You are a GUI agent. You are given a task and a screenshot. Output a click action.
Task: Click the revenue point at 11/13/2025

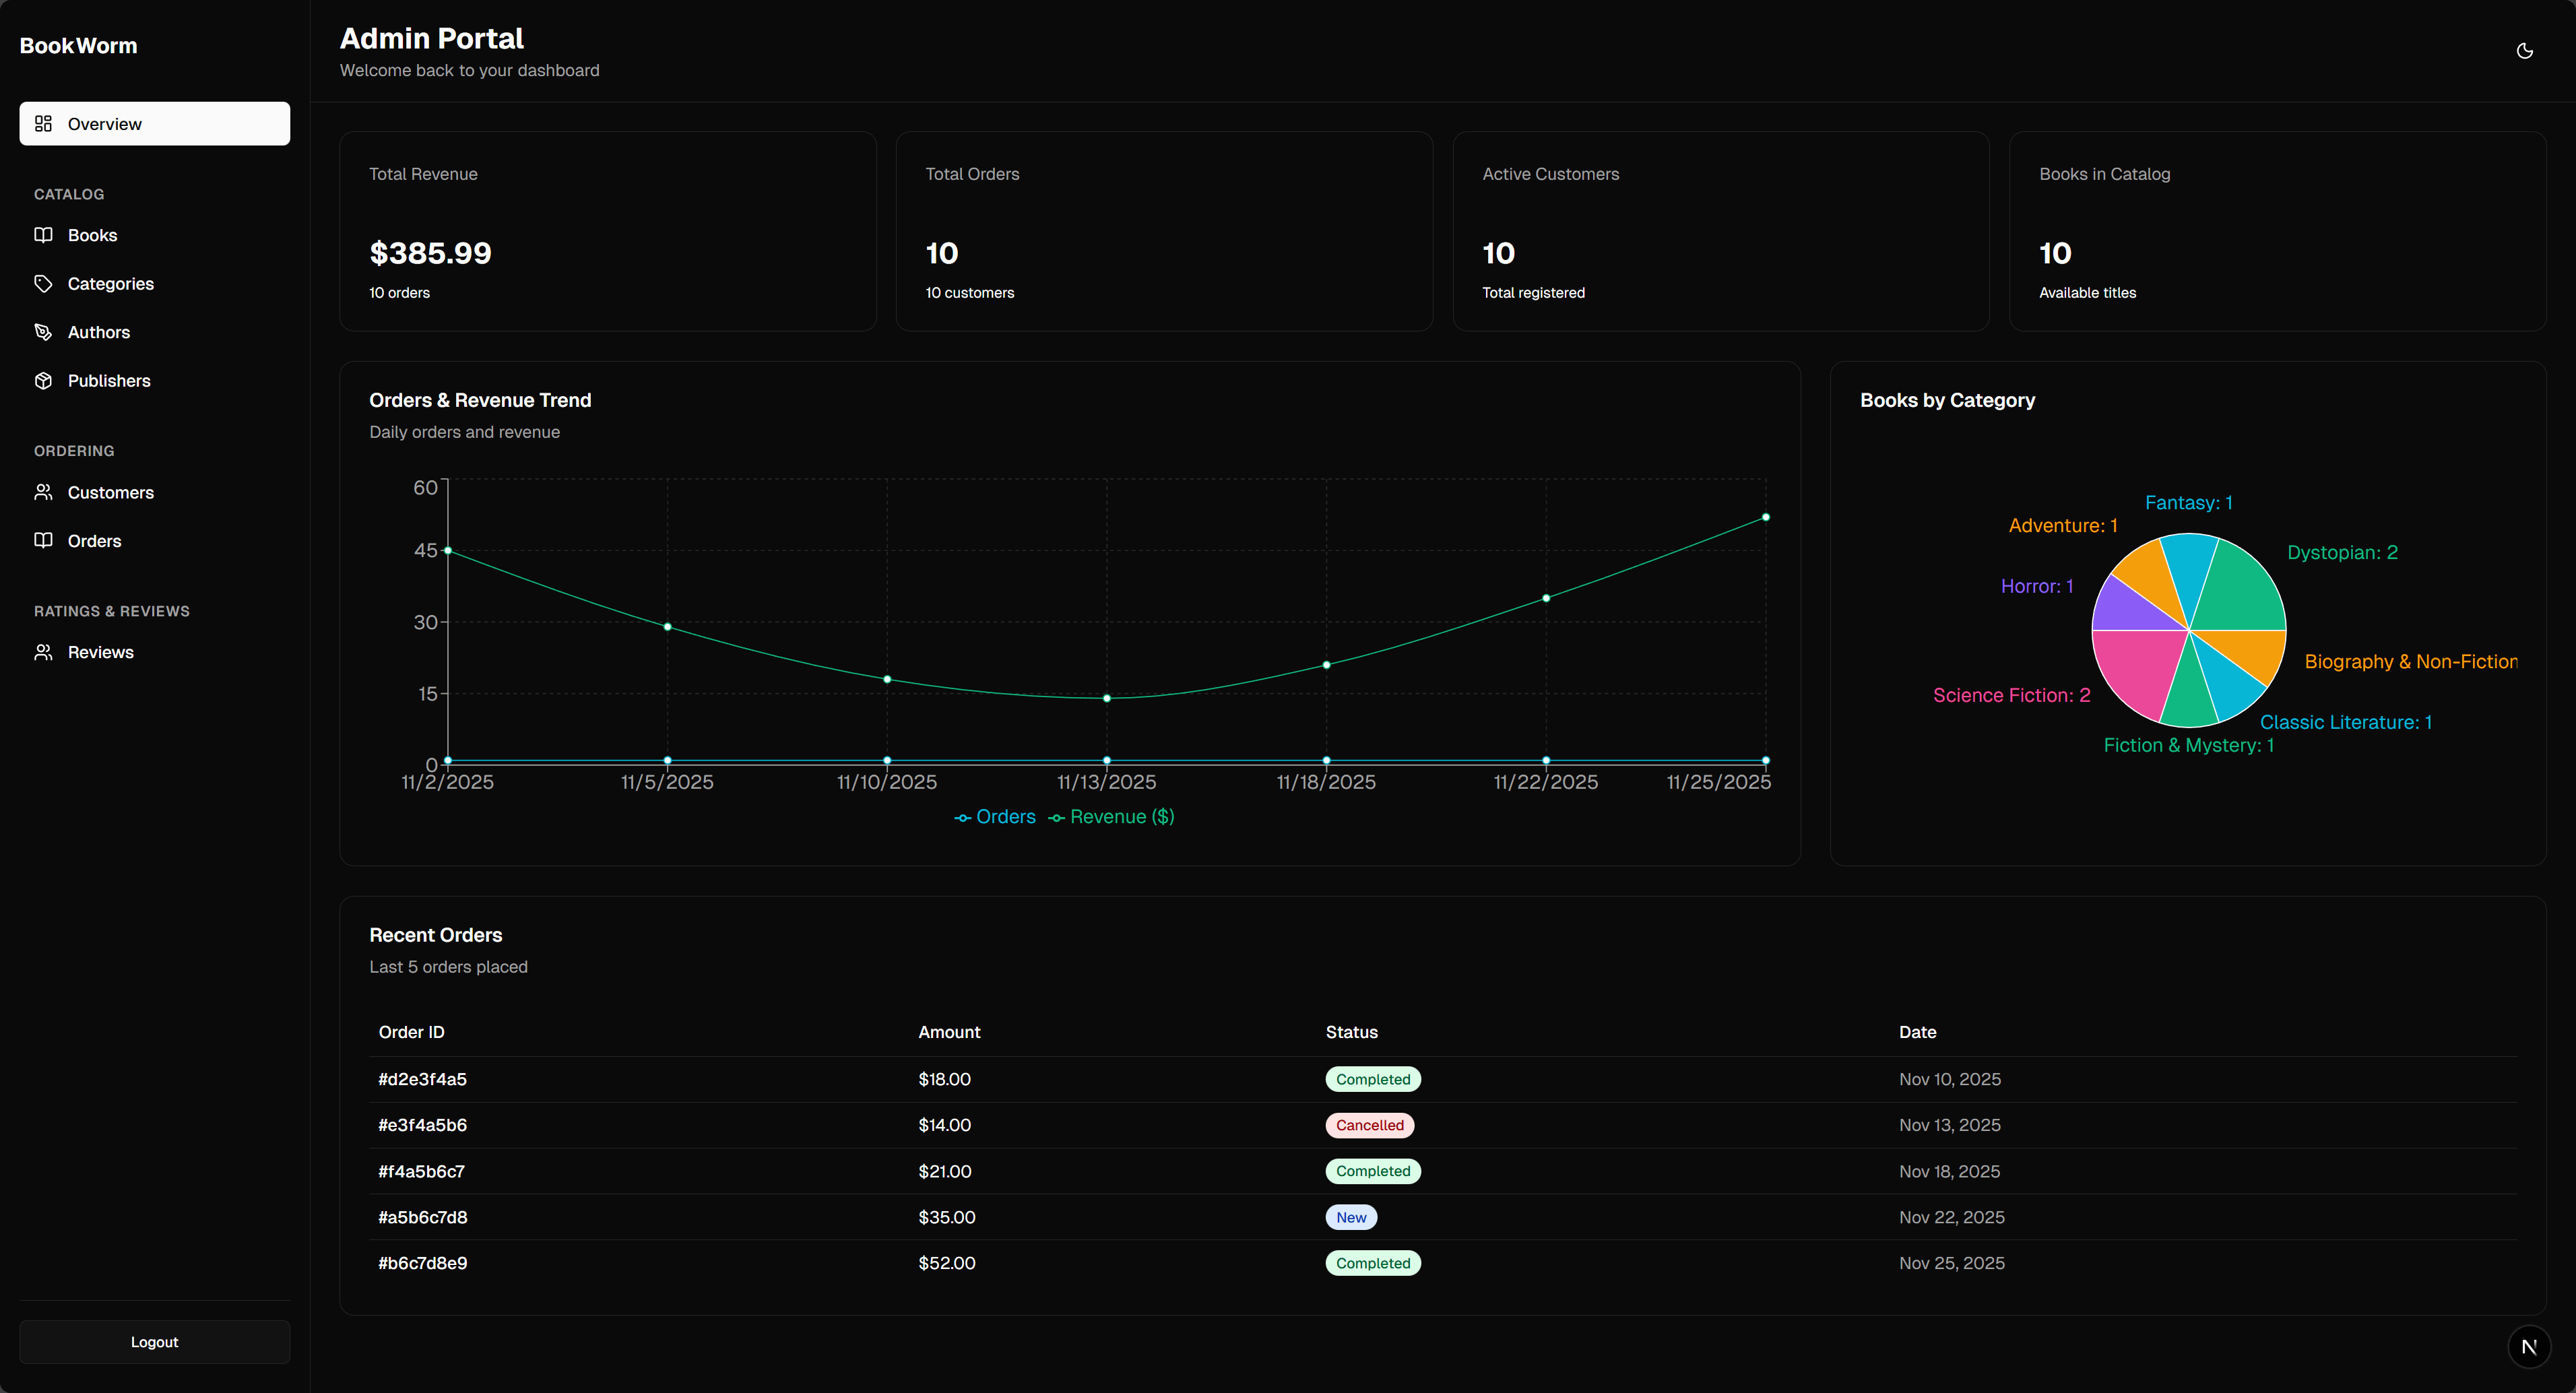coord(1107,698)
